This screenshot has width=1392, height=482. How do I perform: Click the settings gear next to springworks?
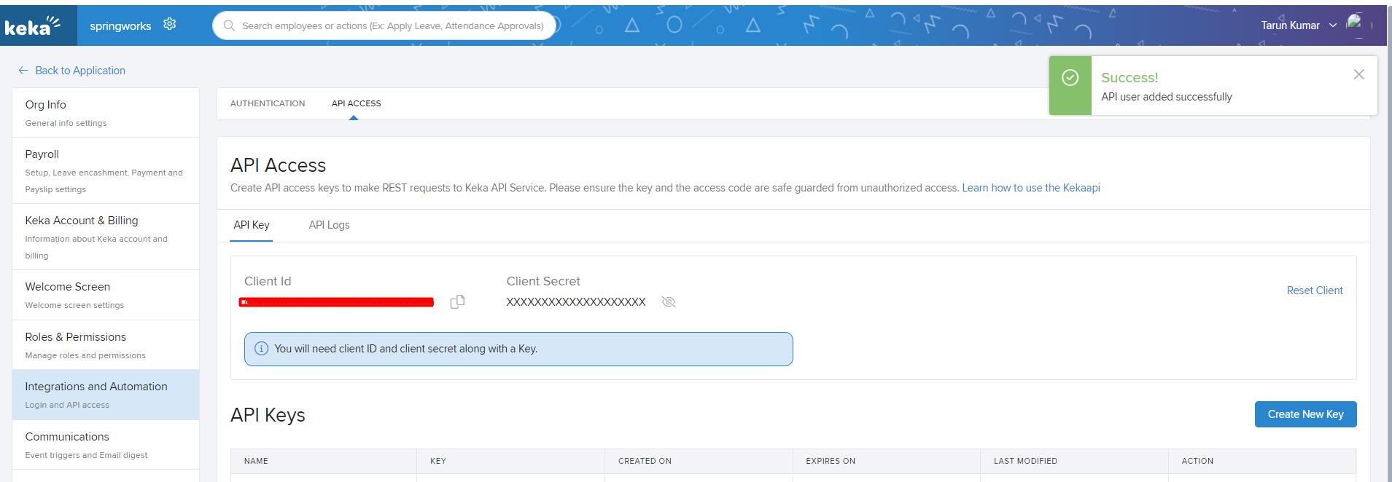point(170,24)
